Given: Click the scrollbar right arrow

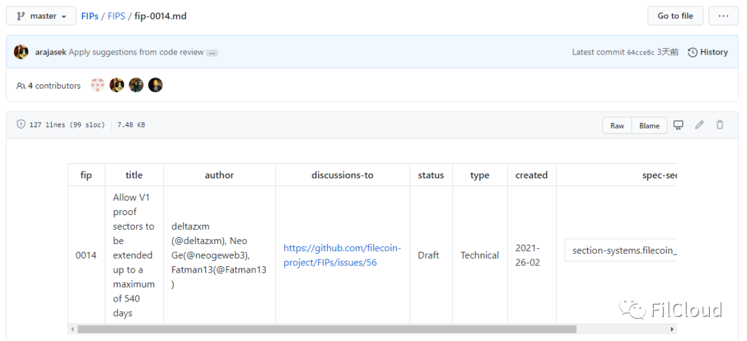Looking at the screenshot, I should coord(672,329).
